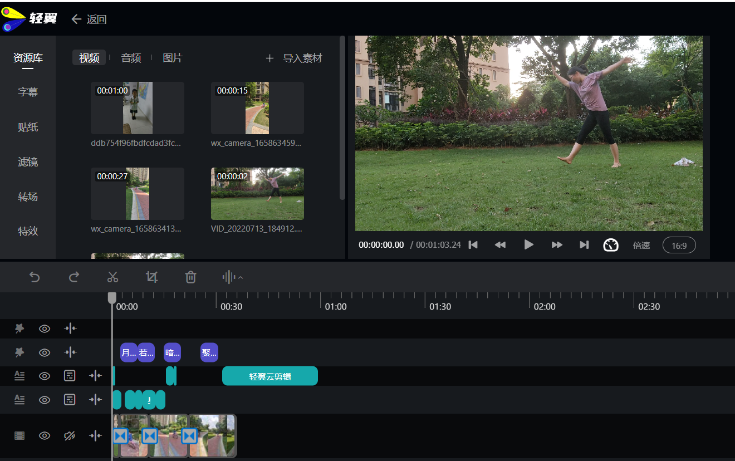Select the VID_20220713_184912 video thumbnail
The image size is (735, 461).
pos(257,194)
